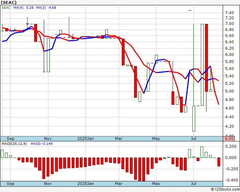
Task: Click the 4.60 price axis label
Action: (230, 108)
